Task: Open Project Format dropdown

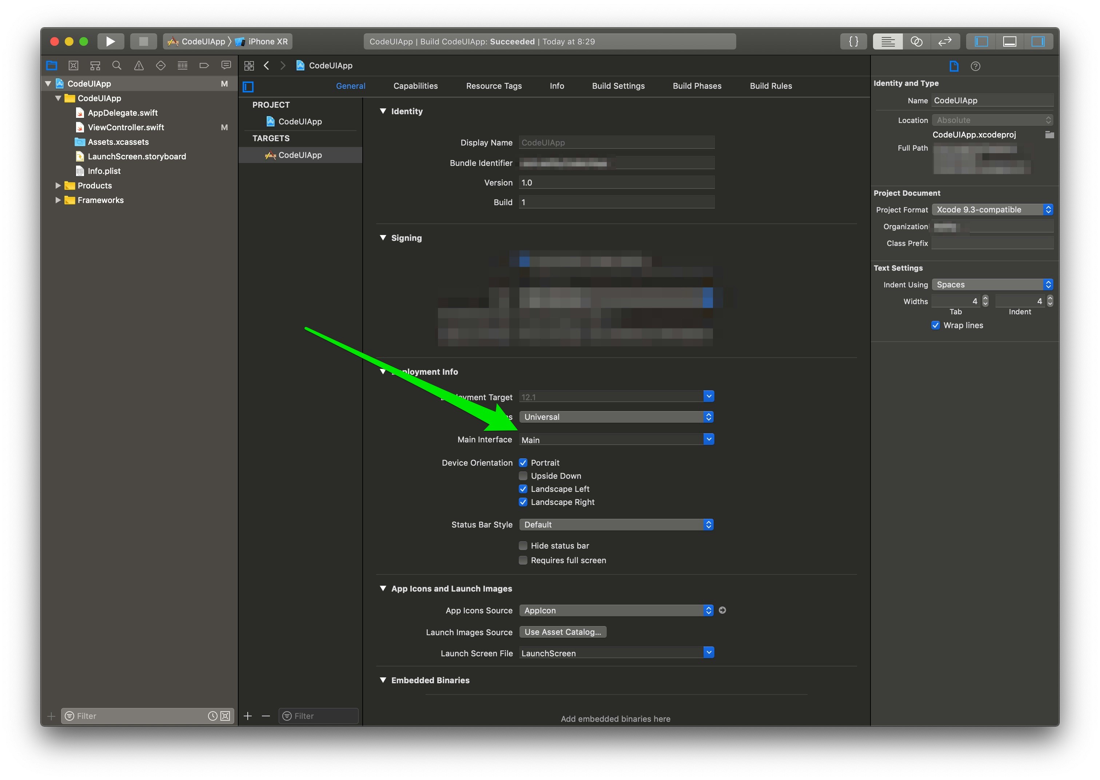Action: point(992,210)
